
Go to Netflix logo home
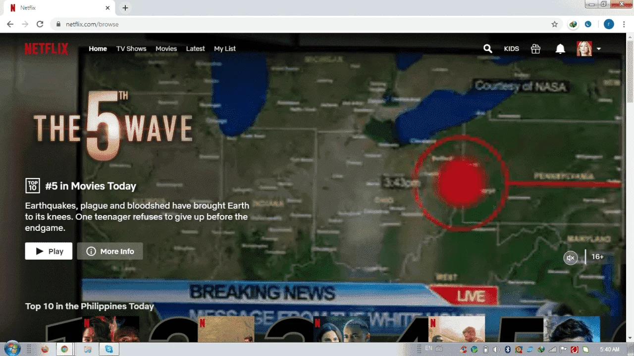pos(47,48)
